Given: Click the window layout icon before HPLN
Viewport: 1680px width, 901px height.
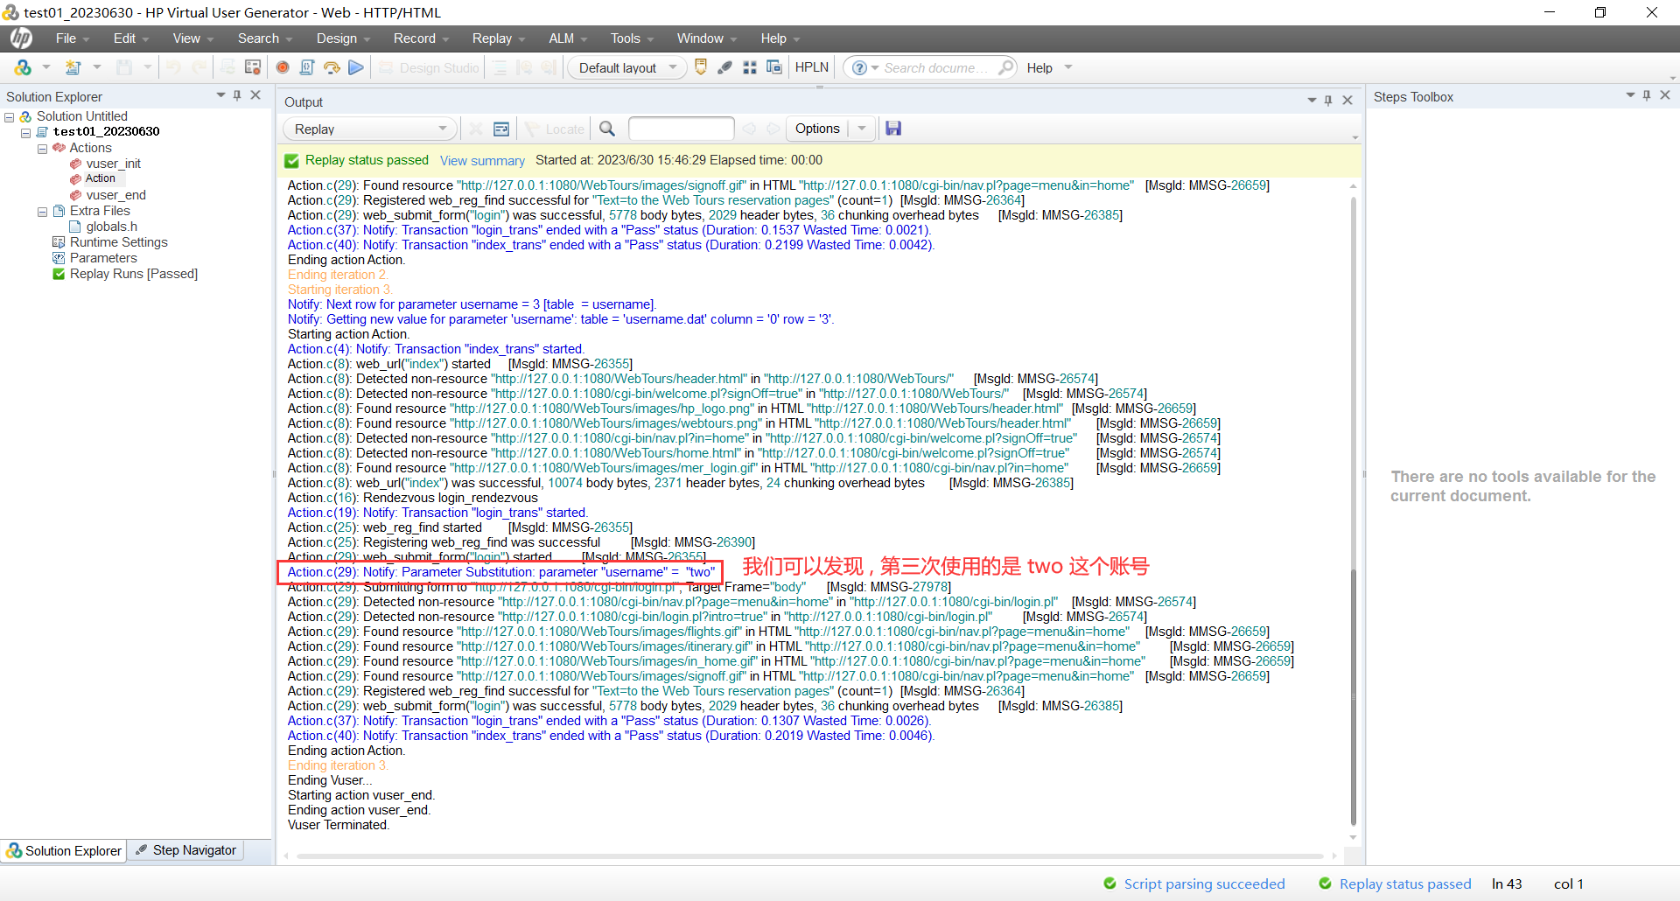Looking at the screenshot, I should (774, 67).
